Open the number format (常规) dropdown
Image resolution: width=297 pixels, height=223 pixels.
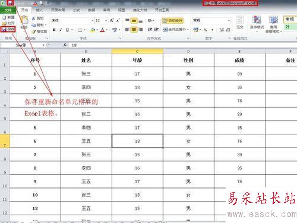[229, 20]
